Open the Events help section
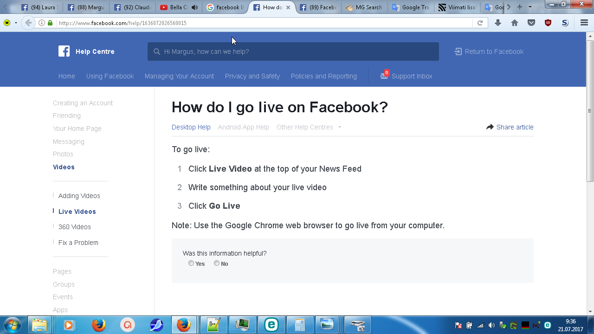Viewport: 594px width, 334px height. (x=63, y=297)
